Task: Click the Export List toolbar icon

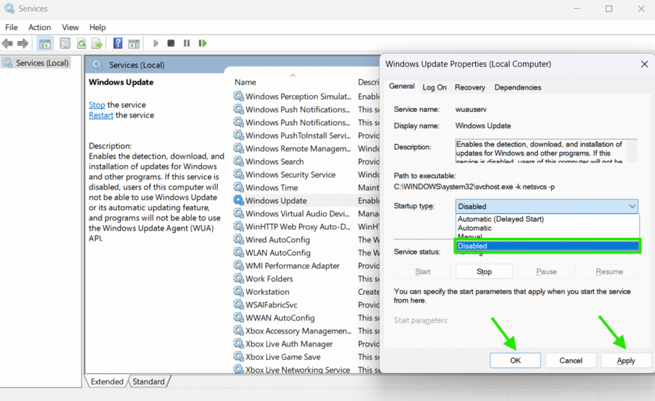Action: click(x=97, y=43)
